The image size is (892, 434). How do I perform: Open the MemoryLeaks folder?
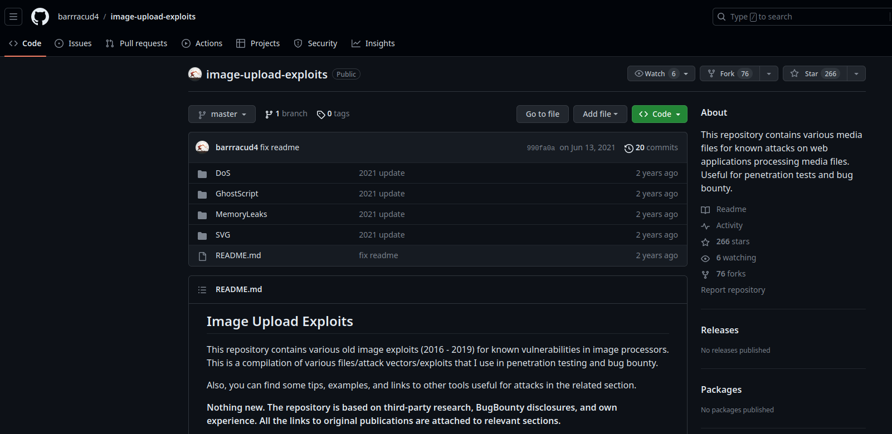click(x=241, y=214)
